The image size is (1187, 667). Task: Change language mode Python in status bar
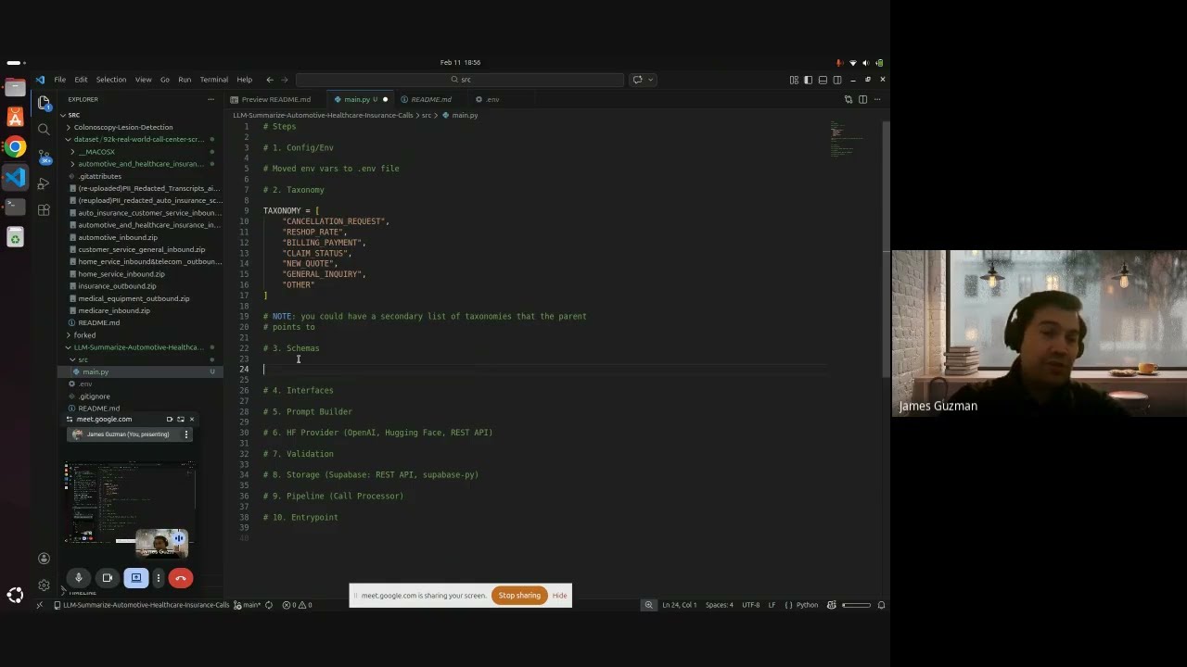point(808,605)
